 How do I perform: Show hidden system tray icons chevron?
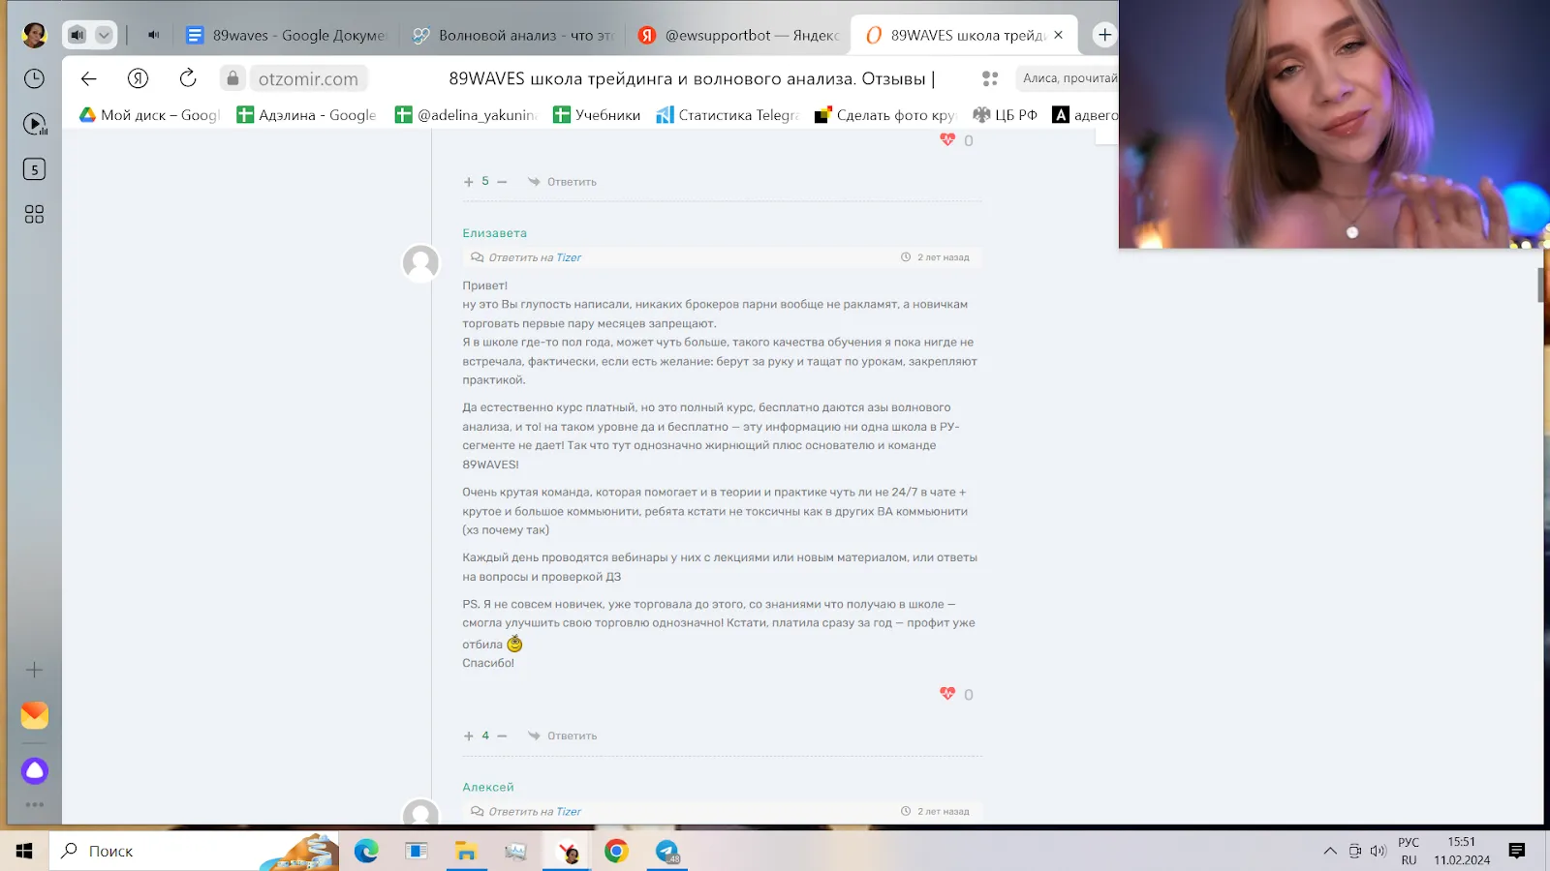point(1330,851)
